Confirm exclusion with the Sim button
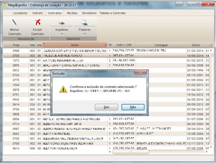The image size is (216, 163). [107, 107]
